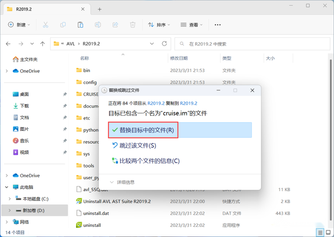Unpin 下载 using its pin icon
The height and width of the screenshot is (237, 334).
[65, 106]
